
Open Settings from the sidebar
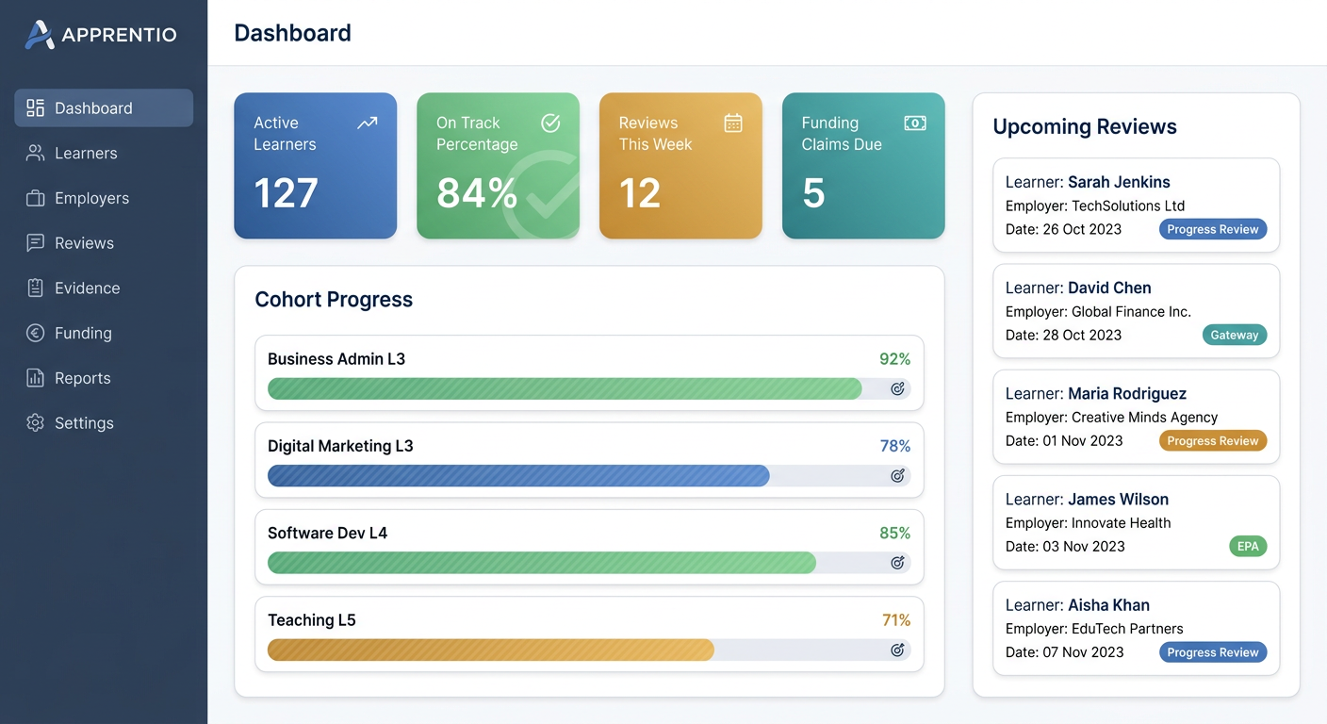104,423
